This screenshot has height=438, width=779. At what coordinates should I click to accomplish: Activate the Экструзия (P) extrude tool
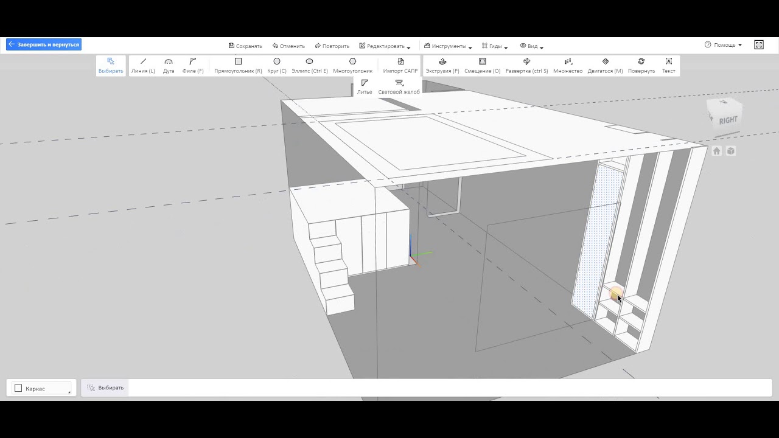(x=442, y=66)
